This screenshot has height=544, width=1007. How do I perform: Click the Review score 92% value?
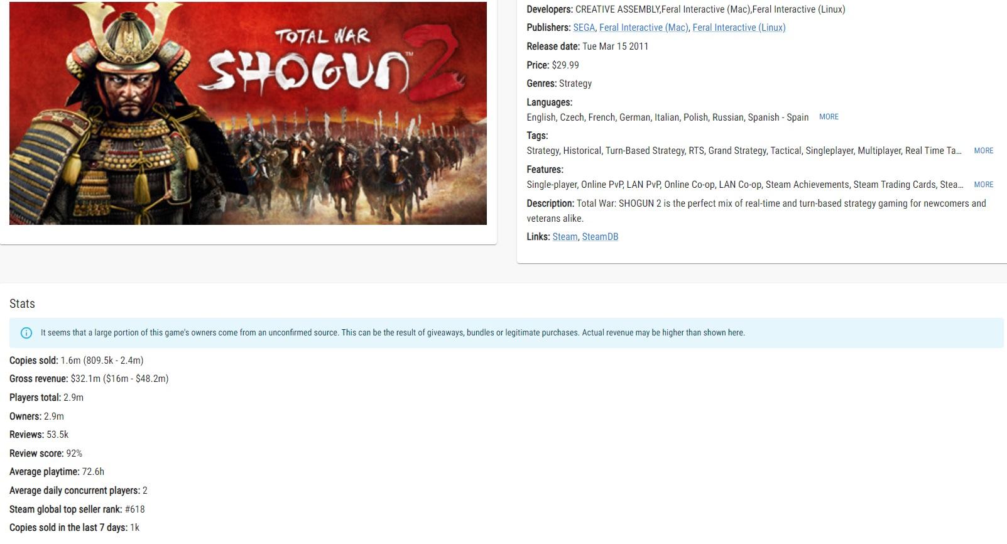(74, 454)
